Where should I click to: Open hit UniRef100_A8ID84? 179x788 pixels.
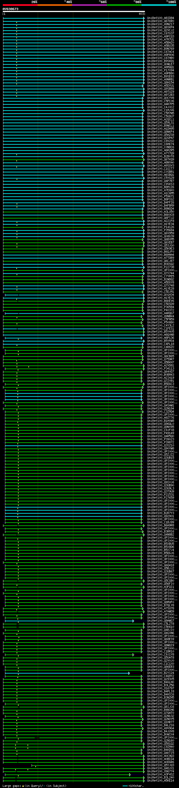[161, 18]
